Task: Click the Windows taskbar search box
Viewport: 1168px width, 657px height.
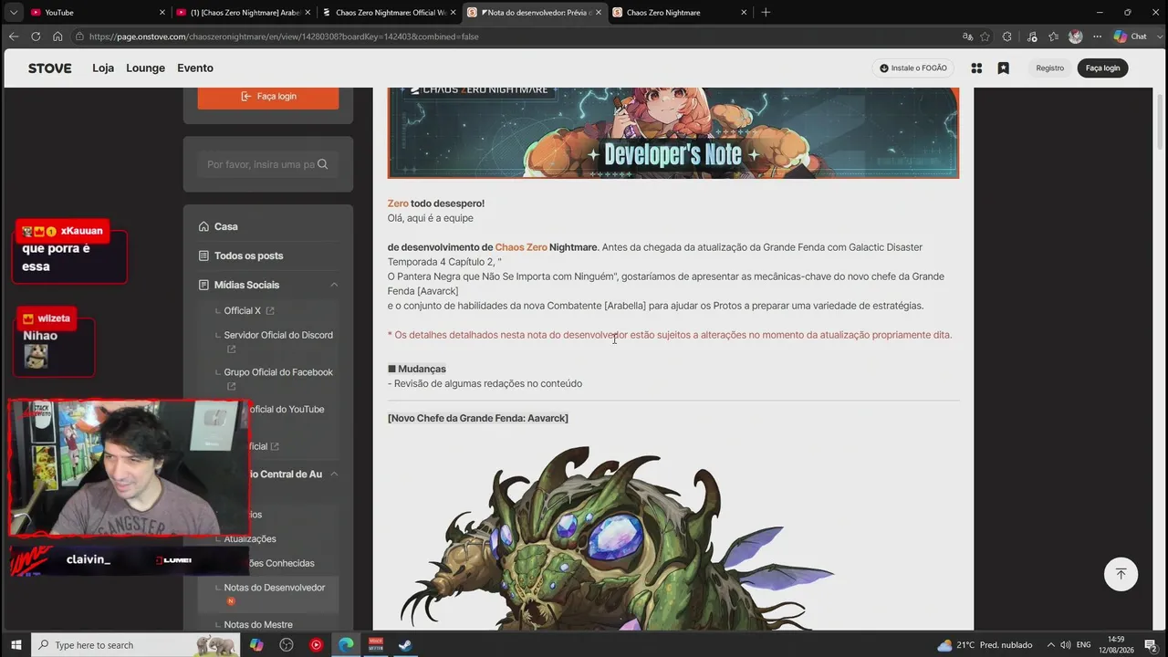Action: (x=138, y=645)
